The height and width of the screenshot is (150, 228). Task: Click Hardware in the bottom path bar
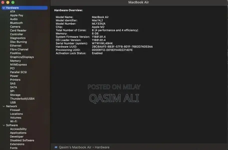pyautogui.click(x=102, y=147)
